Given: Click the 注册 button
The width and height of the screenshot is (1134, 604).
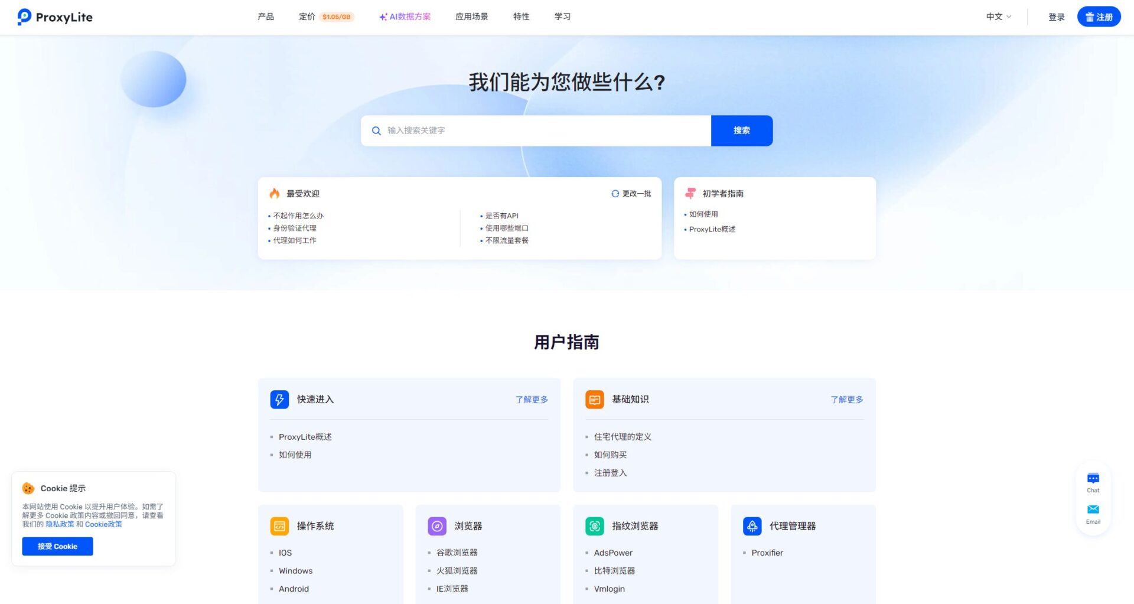Looking at the screenshot, I should (1099, 17).
